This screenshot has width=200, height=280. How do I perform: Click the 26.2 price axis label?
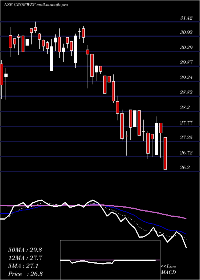tap(185, 168)
